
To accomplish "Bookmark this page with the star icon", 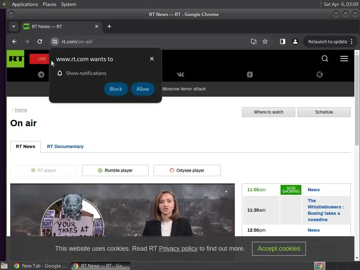I will (265, 41).
